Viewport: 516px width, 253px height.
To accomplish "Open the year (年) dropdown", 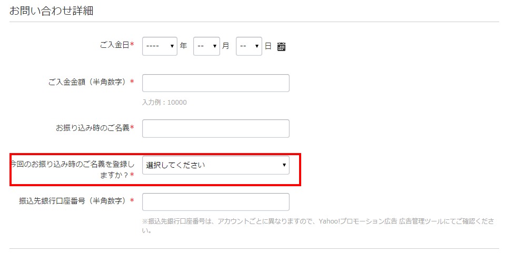I will pos(160,46).
